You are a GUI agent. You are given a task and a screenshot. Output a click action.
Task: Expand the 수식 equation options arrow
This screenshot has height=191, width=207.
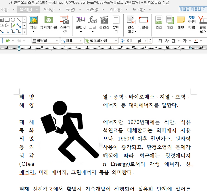pyautogui.click(x=93, y=32)
